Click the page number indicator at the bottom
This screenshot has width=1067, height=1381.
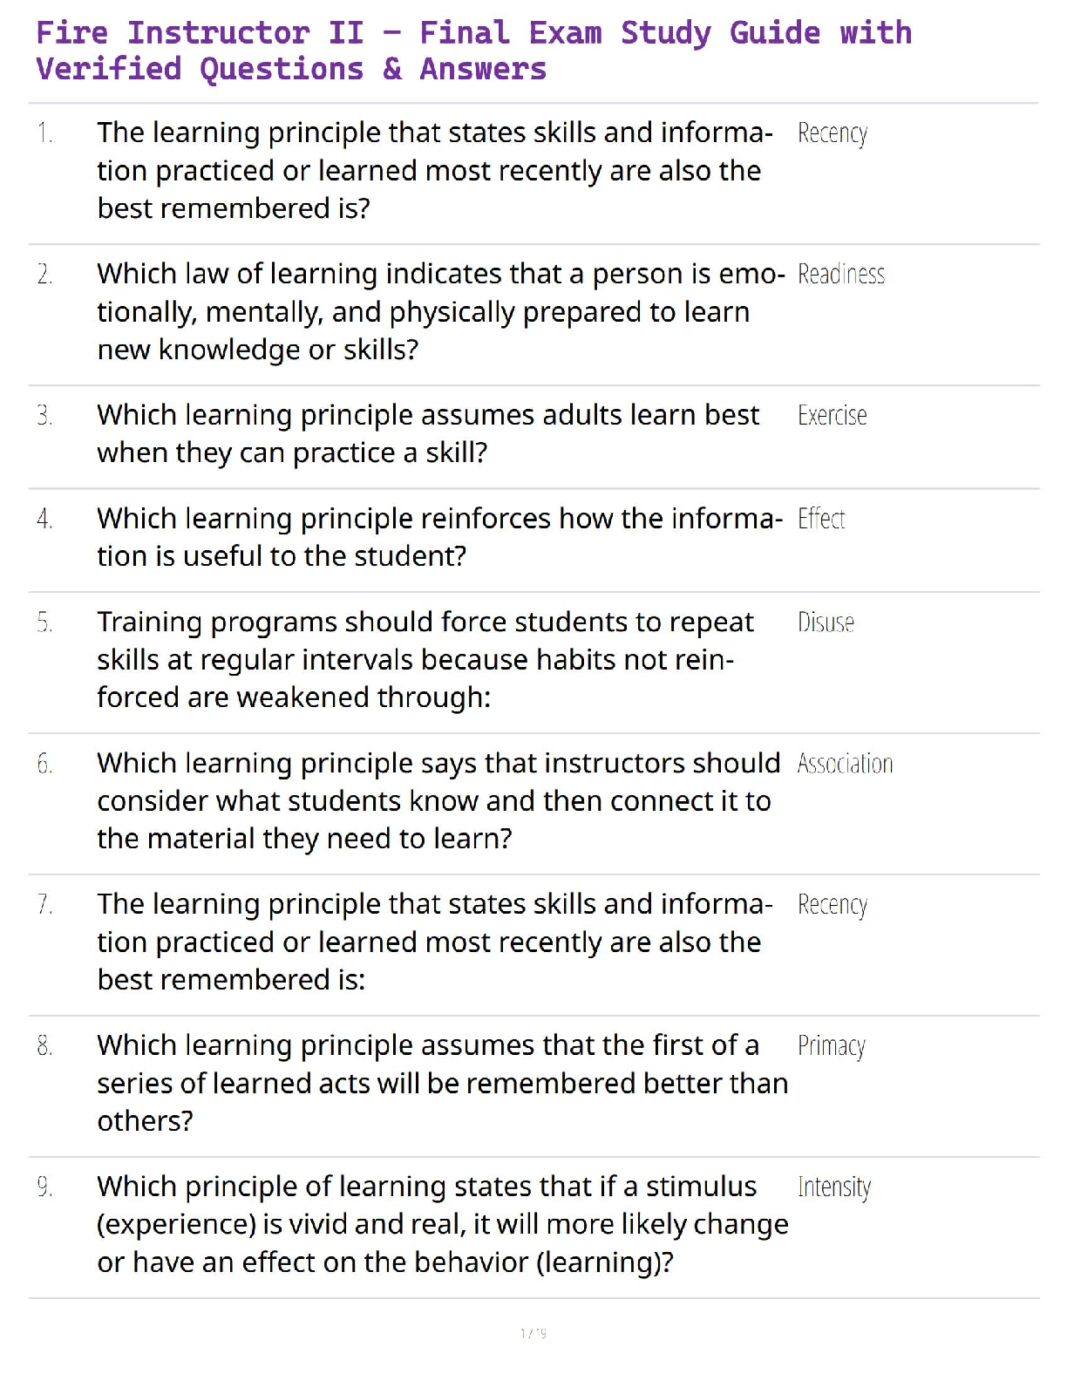533,1333
